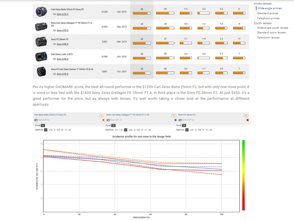Click DXOMARK score bar showing 39 for Sonnar

(142, 73)
